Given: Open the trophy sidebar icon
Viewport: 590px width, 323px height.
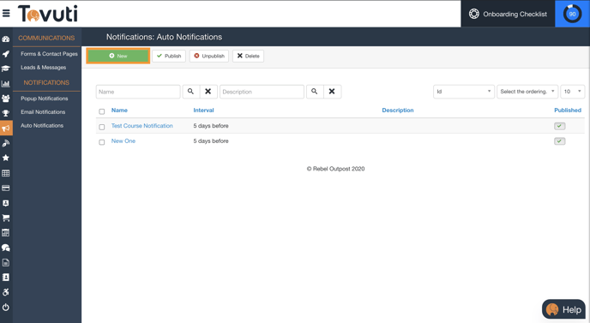Looking at the screenshot, I should (6, 113).
